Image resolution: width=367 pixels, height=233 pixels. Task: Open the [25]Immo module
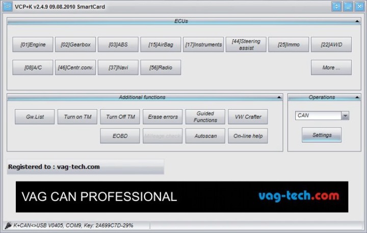289,44
